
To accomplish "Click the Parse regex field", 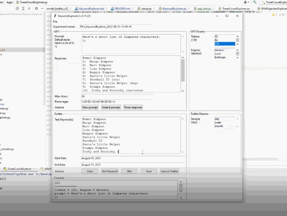I will [117, 101].
